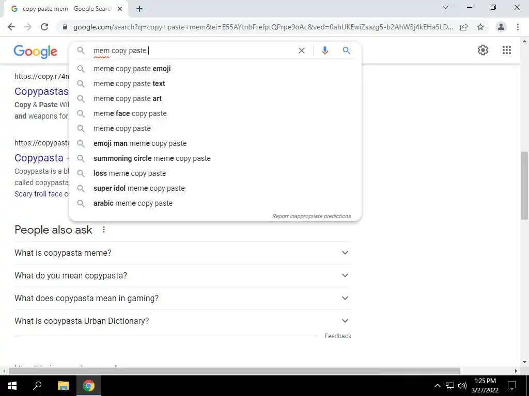This screenshot has width=529, height=396.
Task: Open Google settings gear
Action: 483,50
